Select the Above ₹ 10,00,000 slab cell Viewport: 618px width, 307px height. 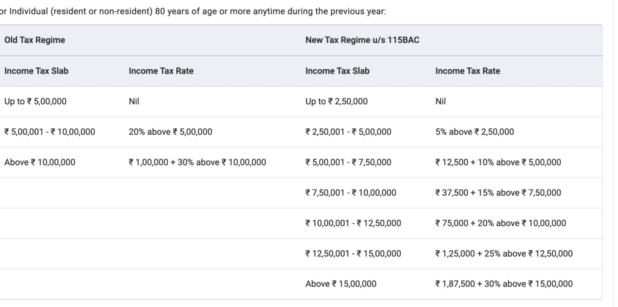(40, 162)
